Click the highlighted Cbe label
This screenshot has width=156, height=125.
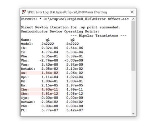pos(25,89)
